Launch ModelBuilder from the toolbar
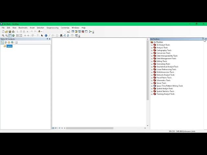207x155 pixels. (91, 32)
